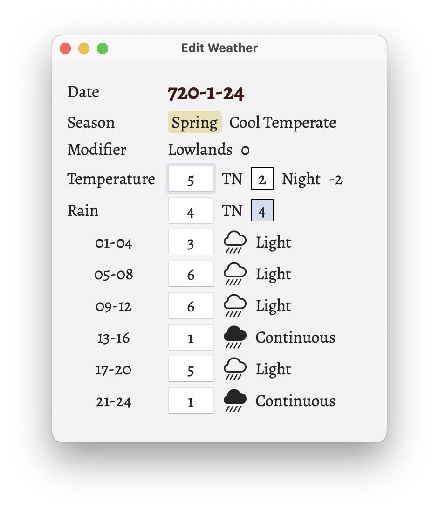The height and width of the screenshot is (511, 439).
Task: Click the Edit Weather title bar text
Action: (219, 48)
